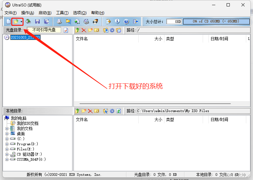Open the 帮助(H) menu
The image size is (253, 180).
(98, 13)
